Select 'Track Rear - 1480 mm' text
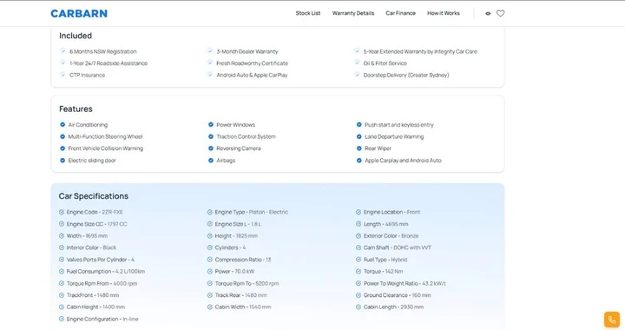Viewport: 625px width, 330px height. (241, 295)
